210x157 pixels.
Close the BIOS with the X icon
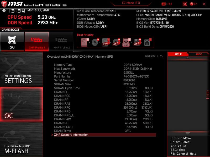(x=204, y=4)
